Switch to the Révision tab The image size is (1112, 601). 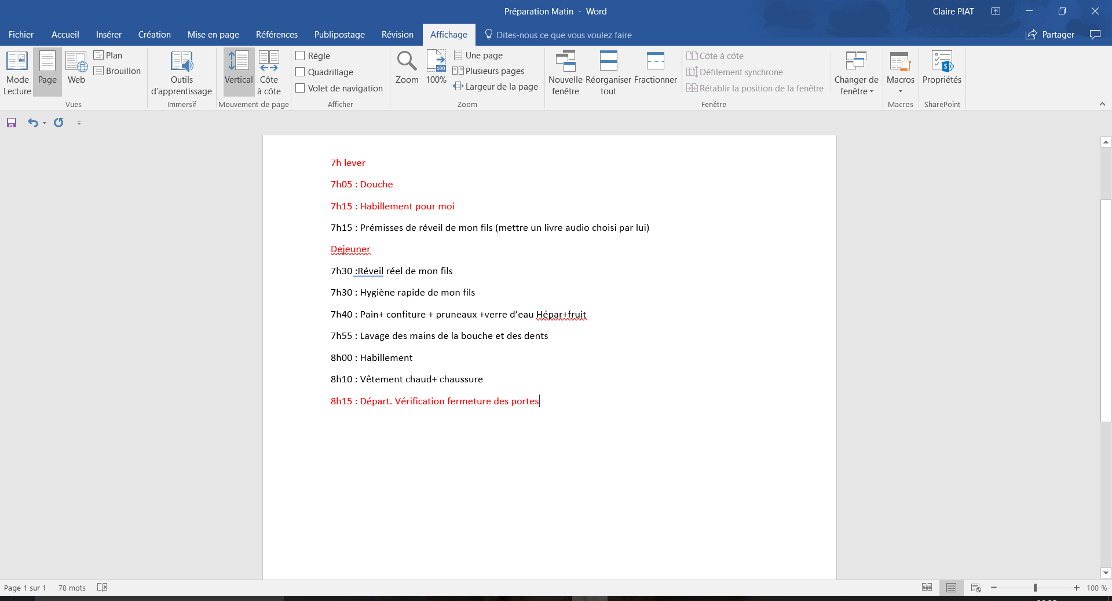pyautogui.click(x=397, y=35)
